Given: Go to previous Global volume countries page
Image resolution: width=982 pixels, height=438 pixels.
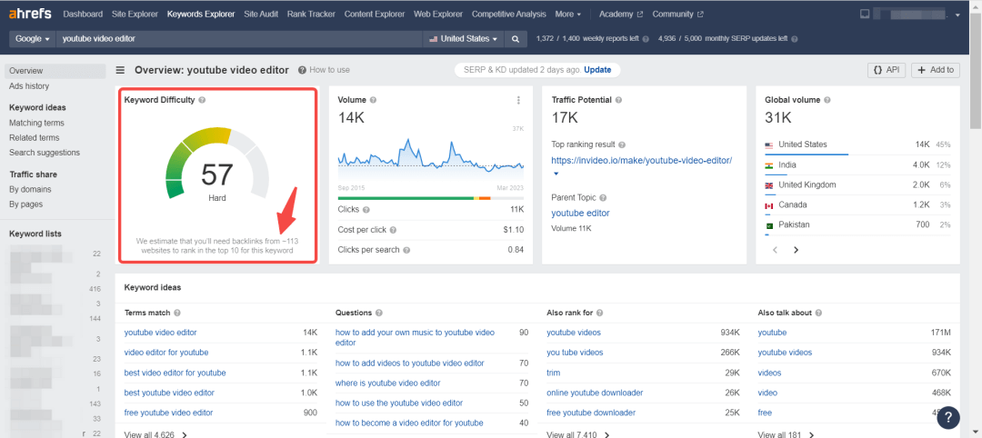Looking at the screenshot, I should click(x=775, y=250).
